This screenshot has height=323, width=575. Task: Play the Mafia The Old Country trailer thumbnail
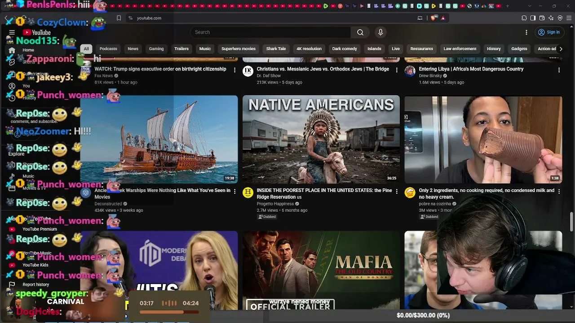coord(321,270)
